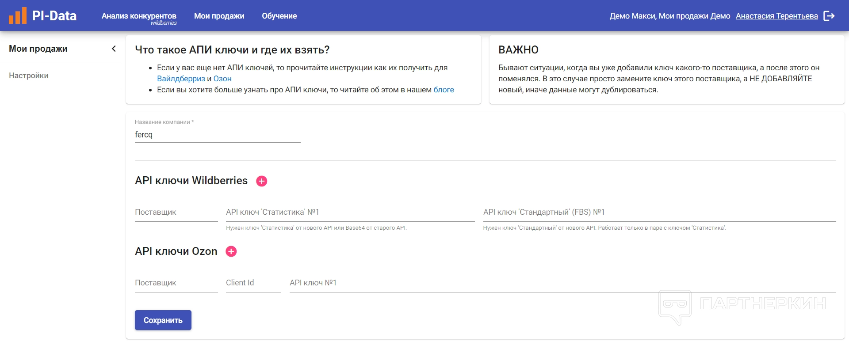Screen dimensions: 849x349
Task: Open Настройки in the sidebar
Action: point(29,76)
